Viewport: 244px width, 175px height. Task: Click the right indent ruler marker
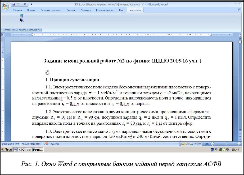tap(211, 35)
